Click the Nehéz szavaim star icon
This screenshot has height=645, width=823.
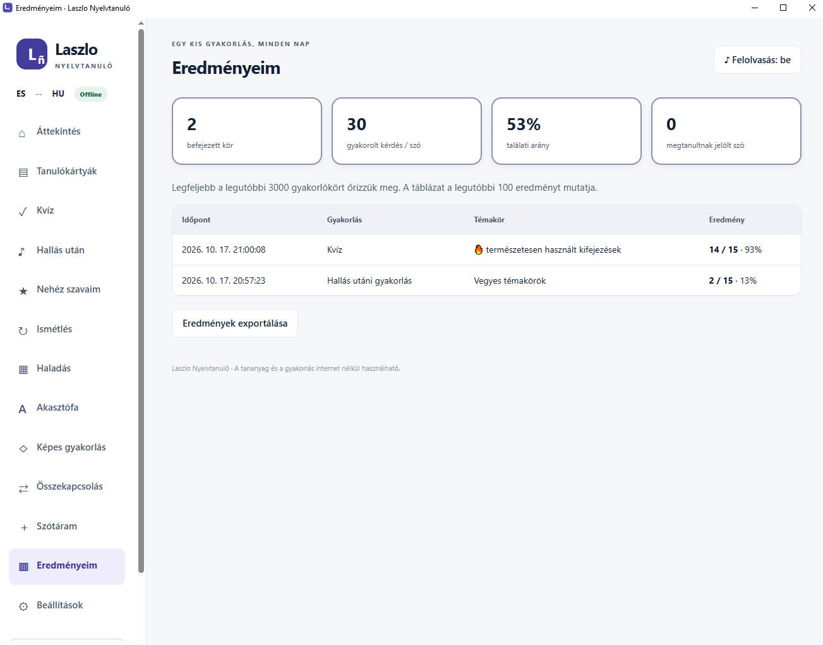23,291
